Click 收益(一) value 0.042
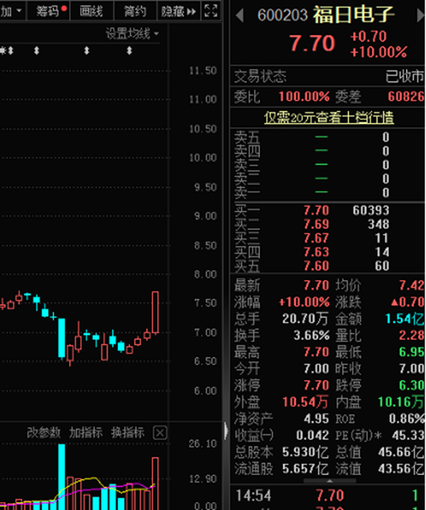Image resolution: width=426 pixels, height=510 pixels. 312,436
